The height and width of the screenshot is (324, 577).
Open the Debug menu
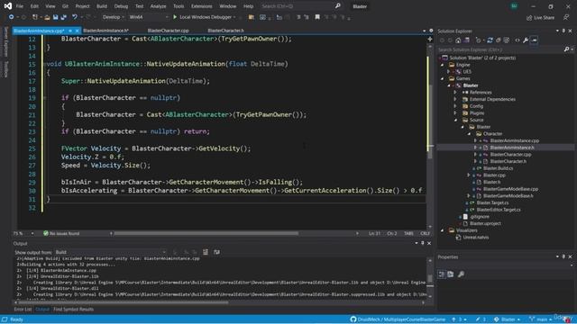point(121,6)
